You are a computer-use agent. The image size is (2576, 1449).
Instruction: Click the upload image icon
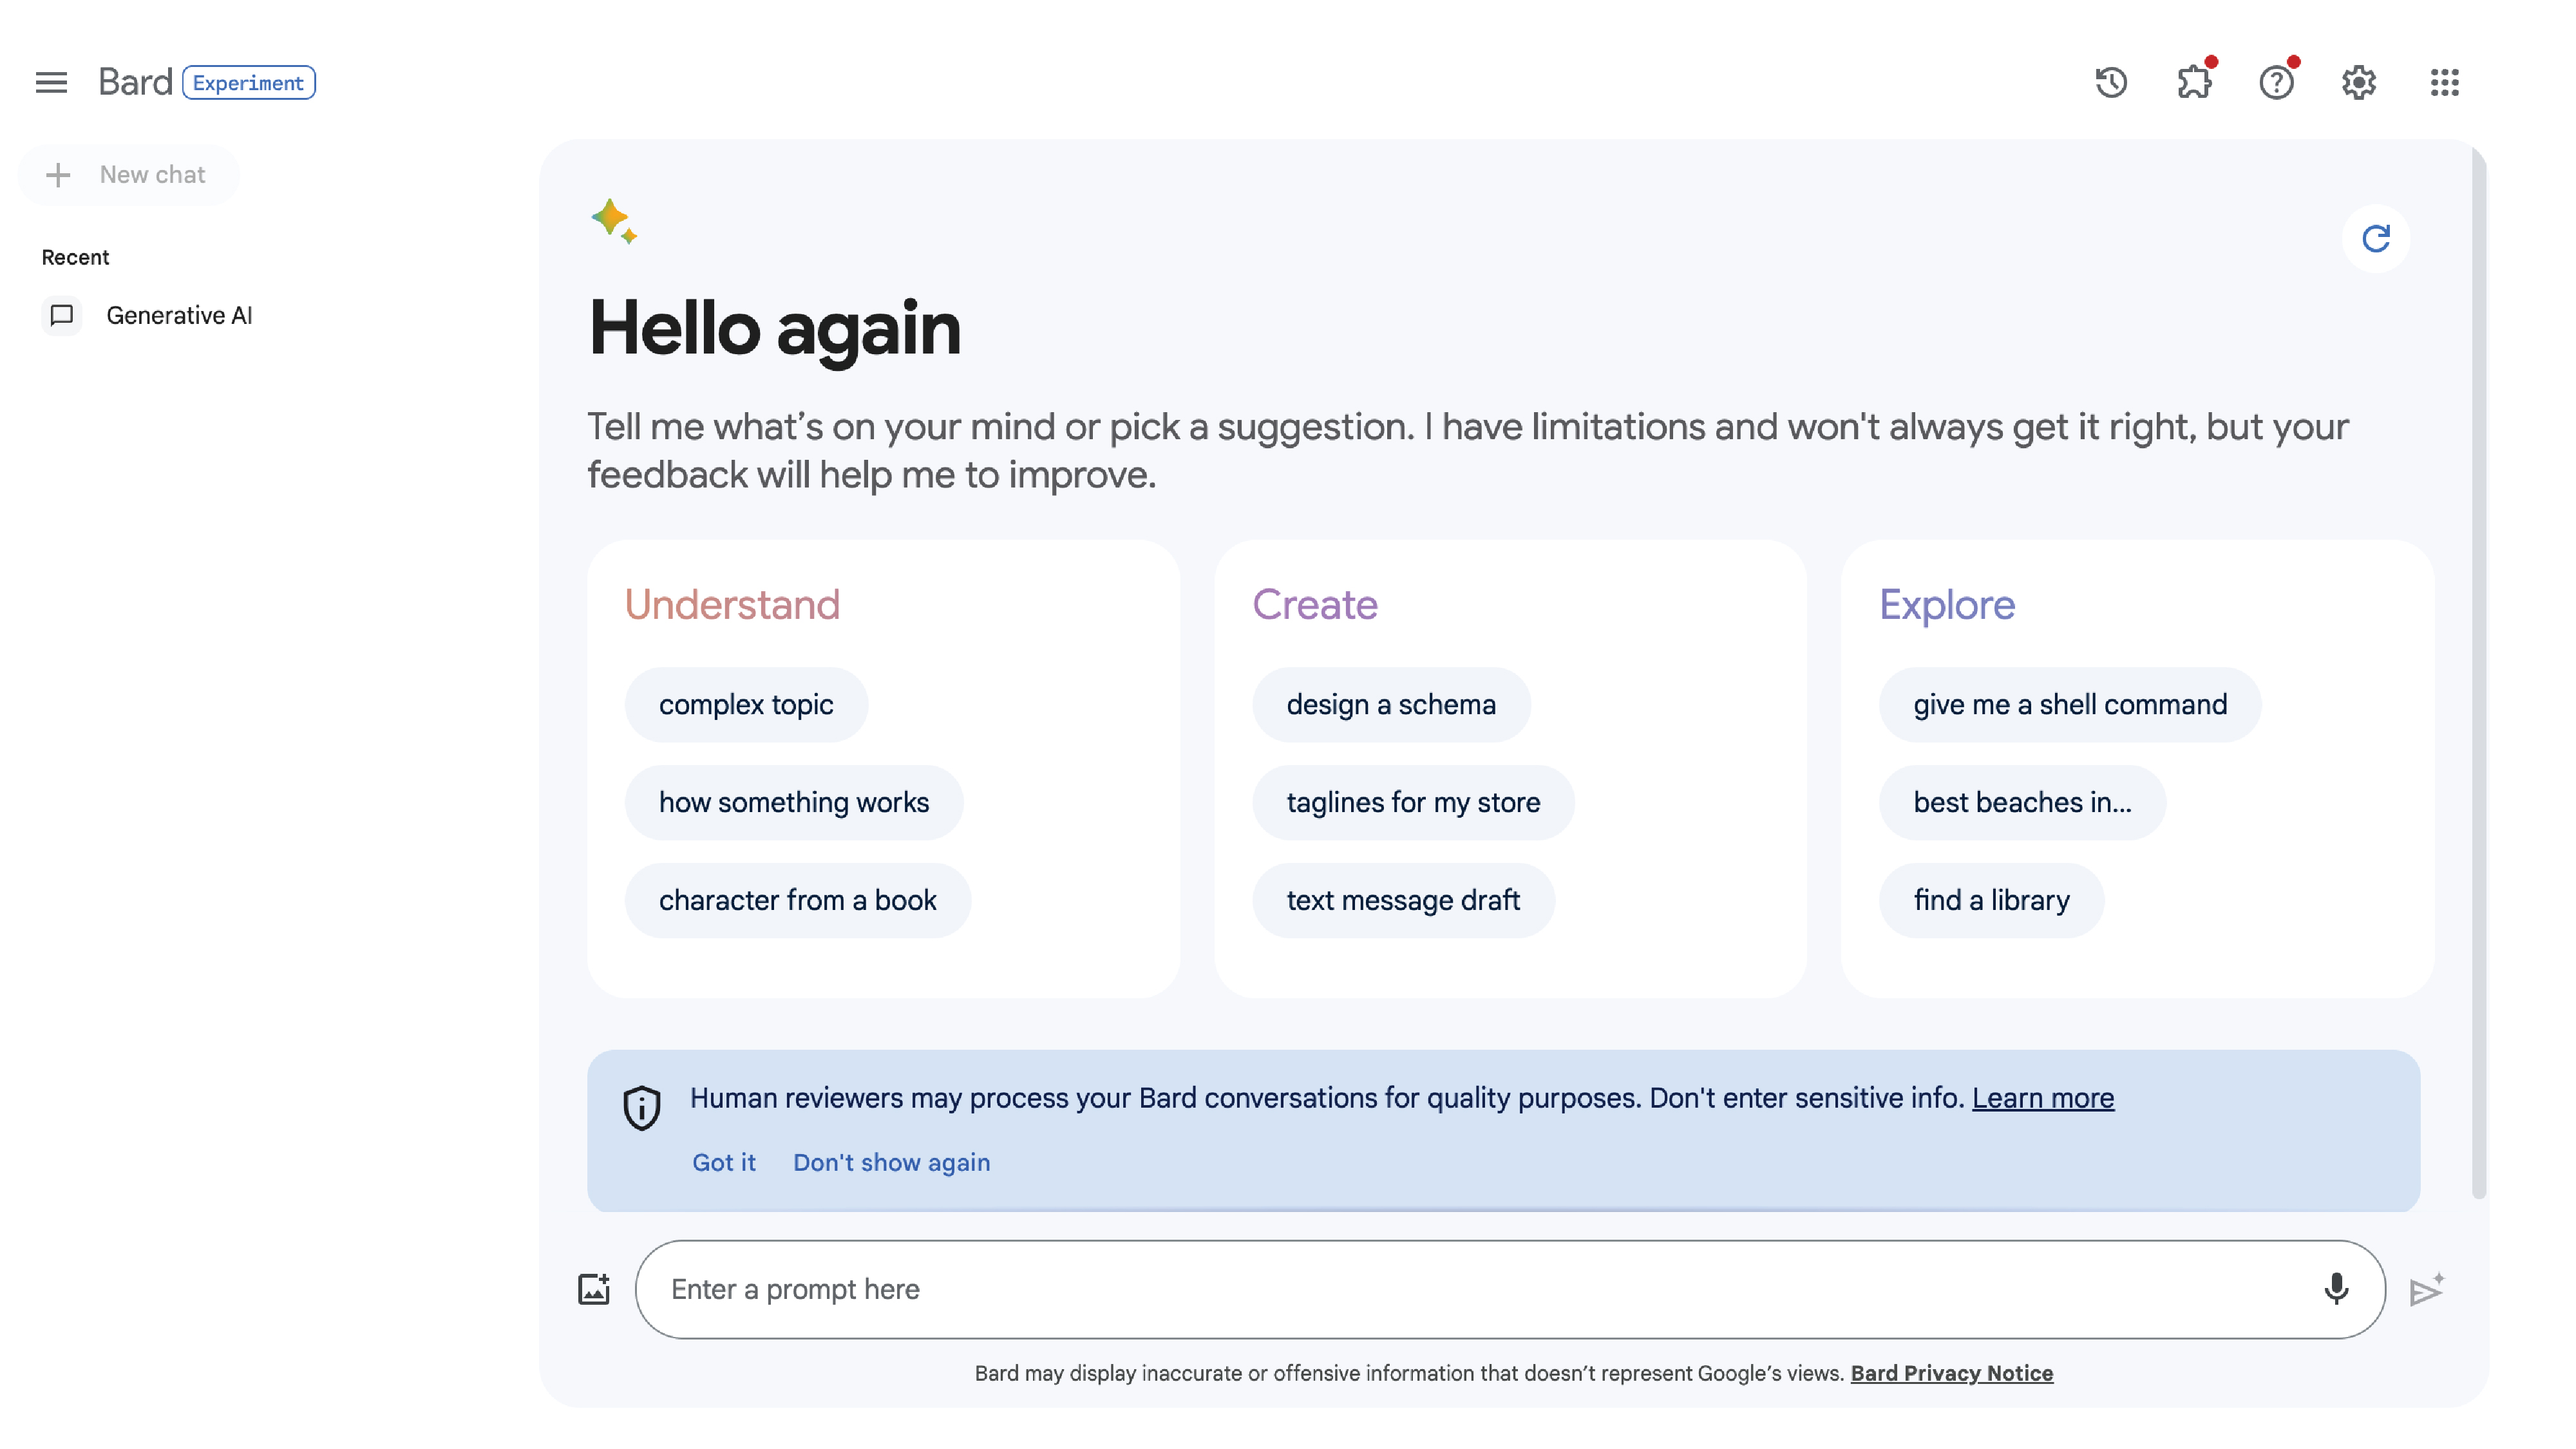point(594,1289)
